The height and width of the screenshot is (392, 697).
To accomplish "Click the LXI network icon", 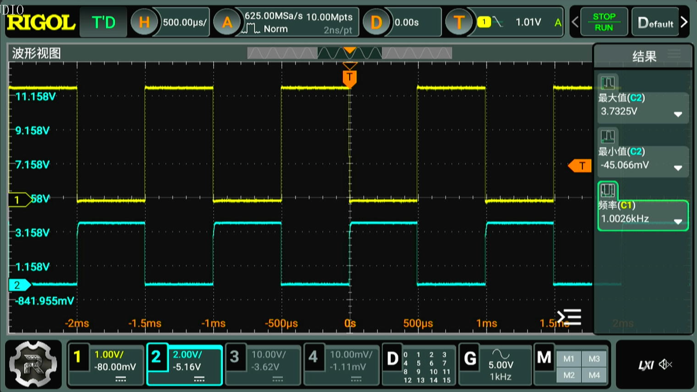I will (646, 365).
